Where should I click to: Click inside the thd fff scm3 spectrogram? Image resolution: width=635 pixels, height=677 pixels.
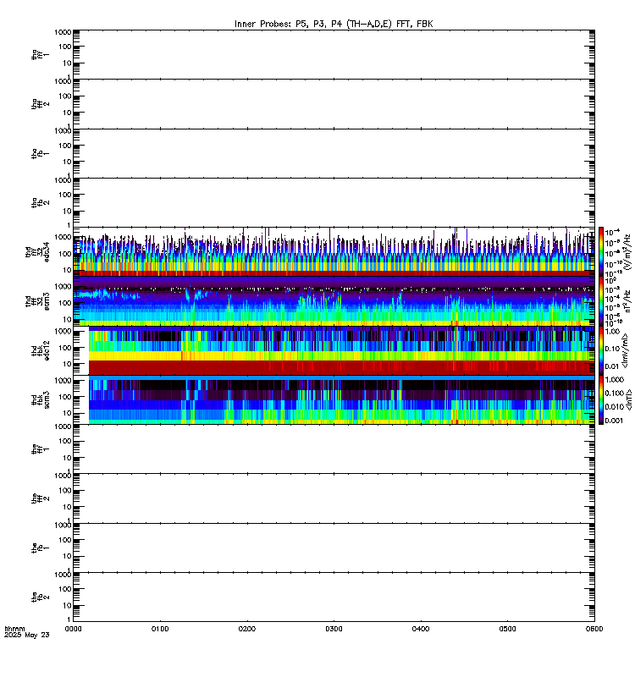[334, 301]
